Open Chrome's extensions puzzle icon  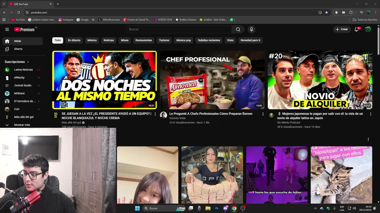click(x=351, y=12)
